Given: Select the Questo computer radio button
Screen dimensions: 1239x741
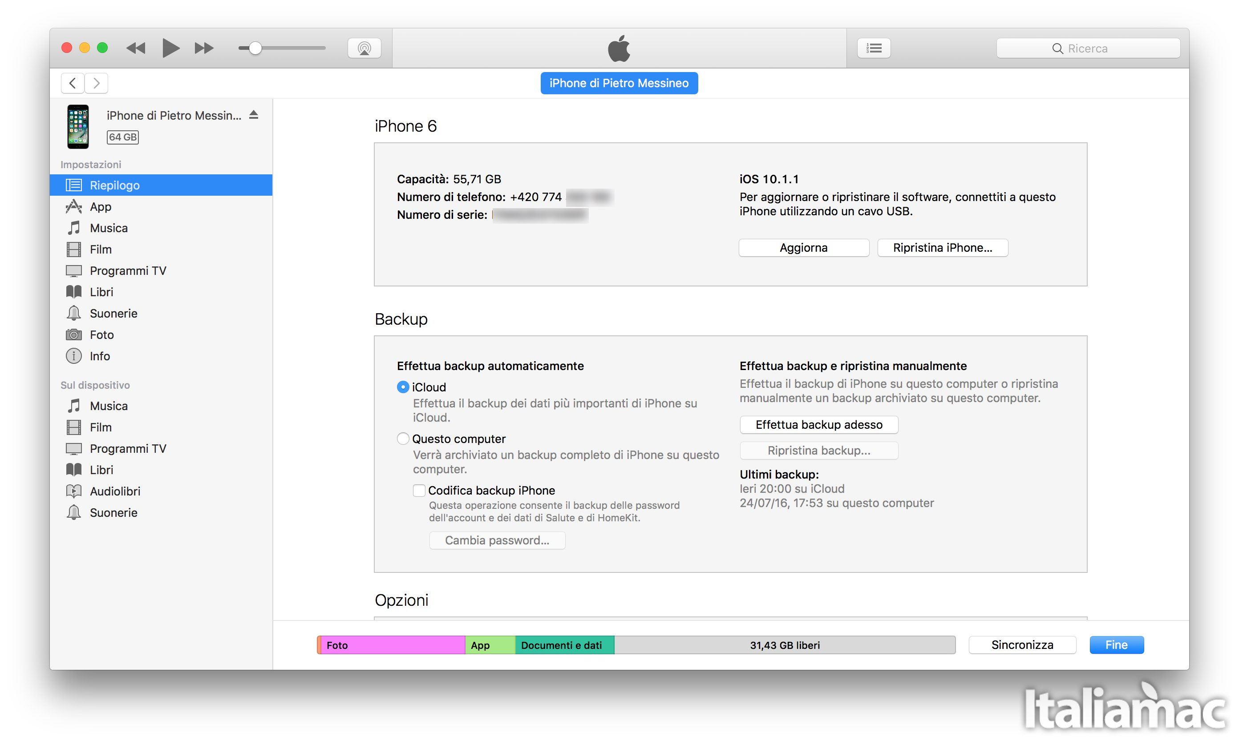Looking at the screenshot, I should pos(403,439).
